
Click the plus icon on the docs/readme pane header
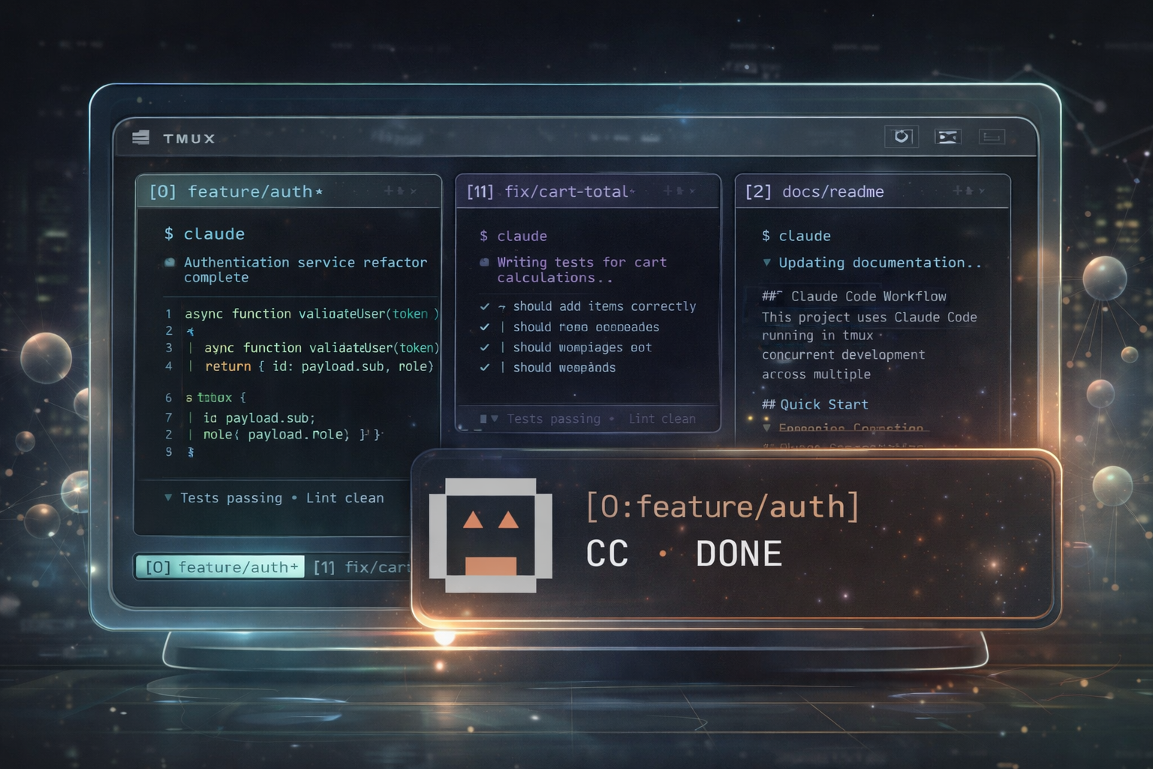tap(959, 191)
